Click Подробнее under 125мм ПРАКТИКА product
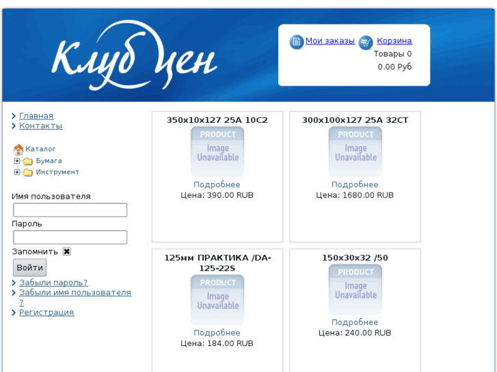The width and height of the screenshot is (497, 372). pyautogui.click(x=217, y=332)
